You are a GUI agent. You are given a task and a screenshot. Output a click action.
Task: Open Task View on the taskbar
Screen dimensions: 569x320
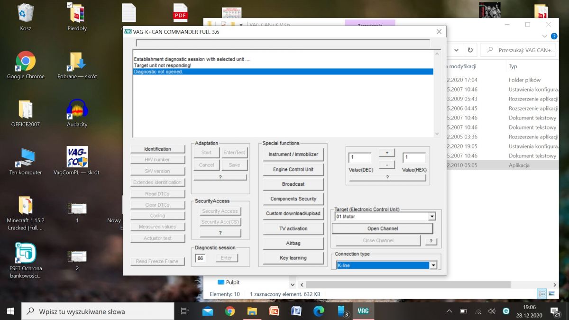185,311
